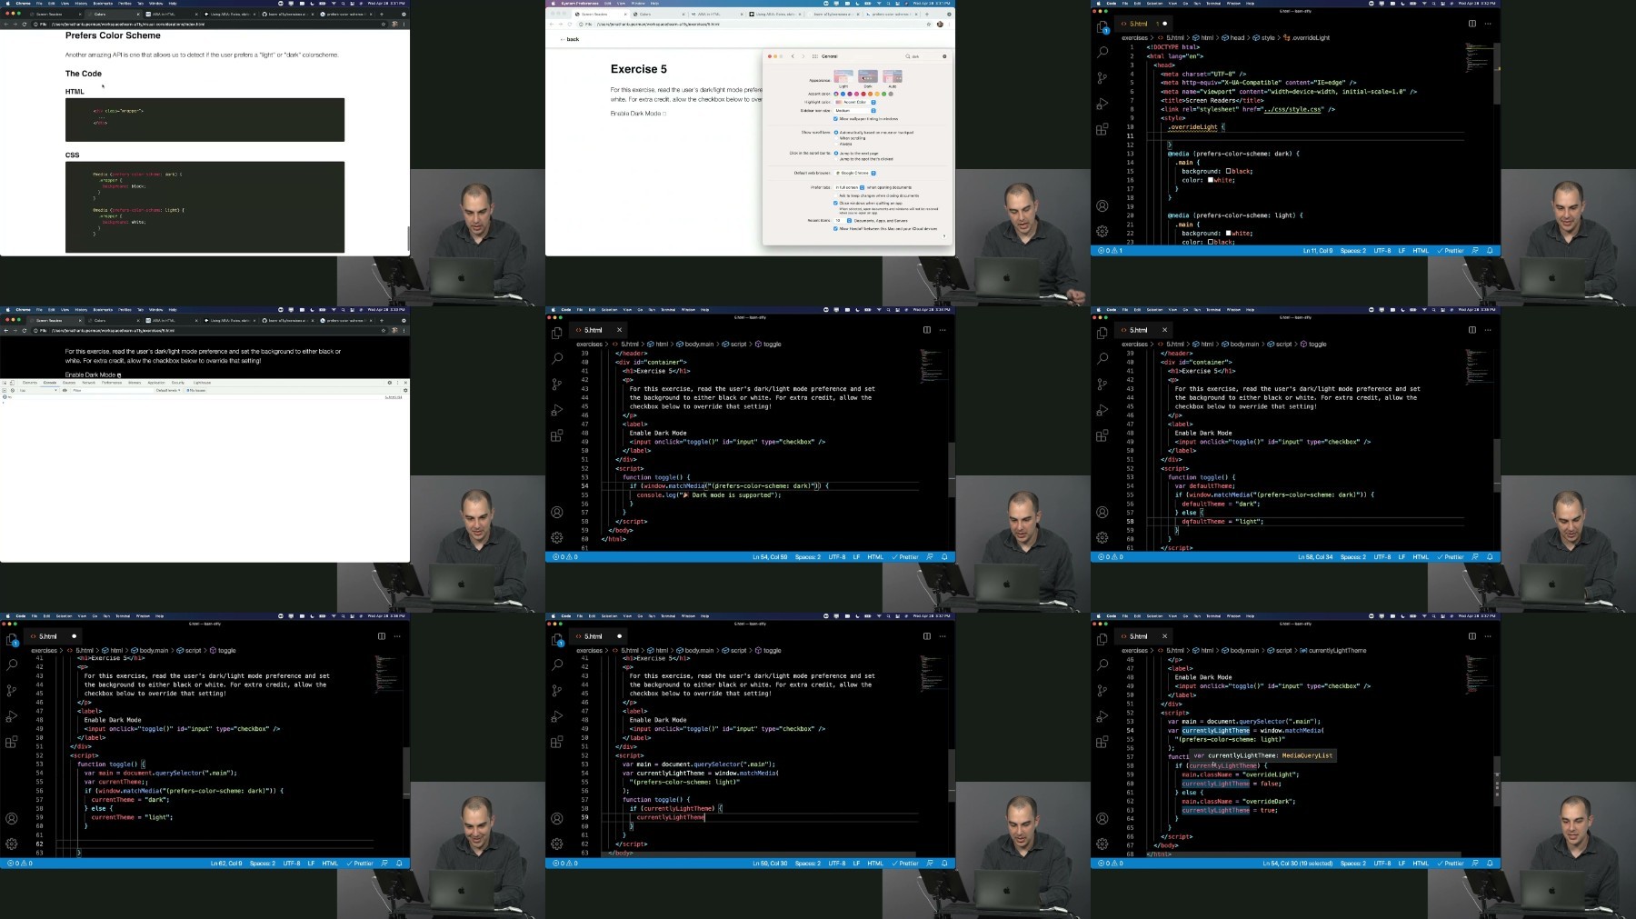Enable Ask to keep changes when closing documents
Viewport: 1636px width, 919px height.
(836, 195)
